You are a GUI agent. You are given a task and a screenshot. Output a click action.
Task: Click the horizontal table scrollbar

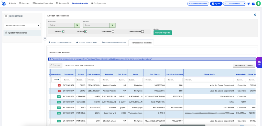coord(183,125)
